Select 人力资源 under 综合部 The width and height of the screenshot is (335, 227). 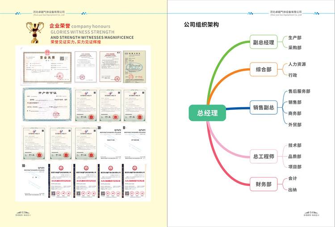297,64
